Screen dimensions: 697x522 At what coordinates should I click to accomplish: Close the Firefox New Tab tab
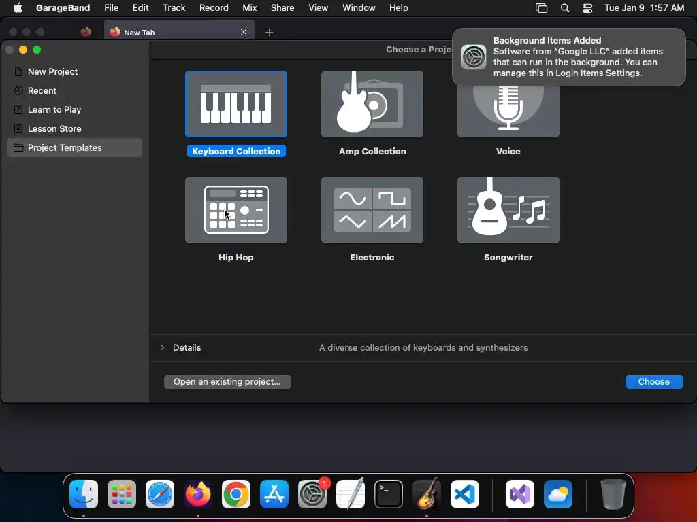pyautogui.click(x=244, y=32)
